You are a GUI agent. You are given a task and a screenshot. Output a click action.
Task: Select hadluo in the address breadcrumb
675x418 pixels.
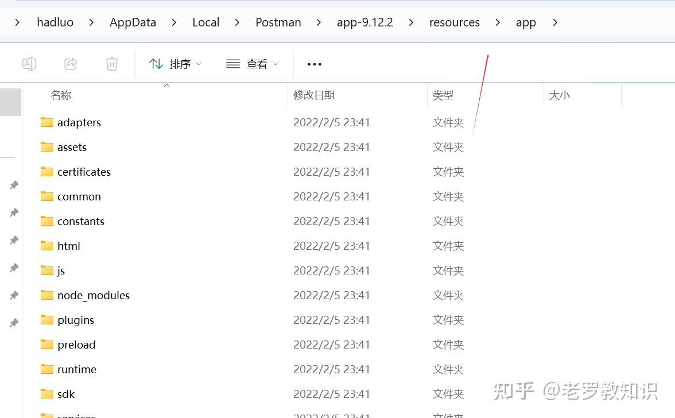point(55,22)
